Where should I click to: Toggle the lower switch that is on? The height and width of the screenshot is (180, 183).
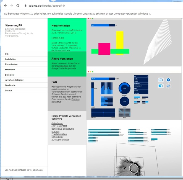[x=161, y=86]
